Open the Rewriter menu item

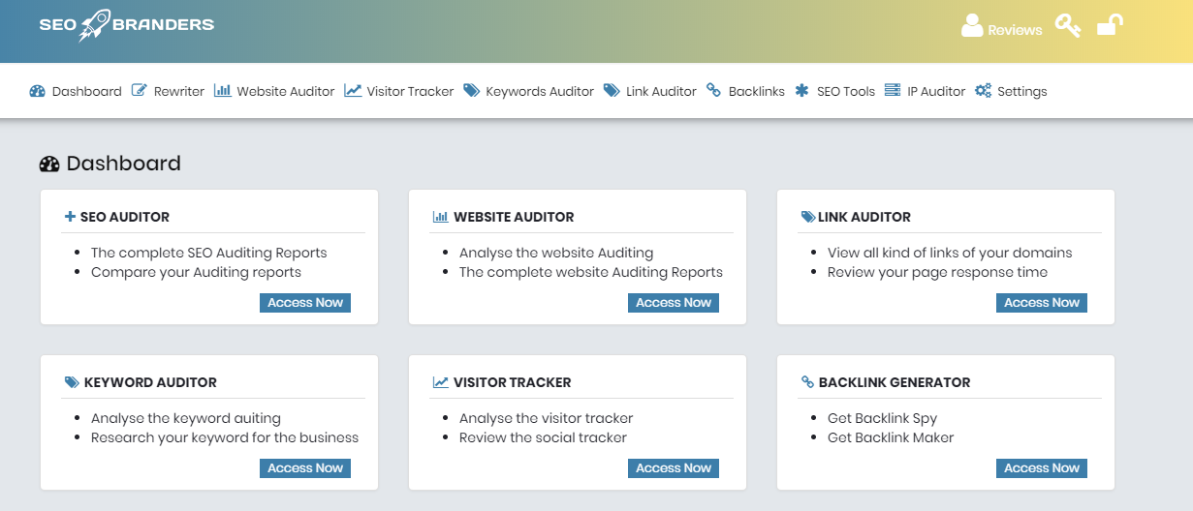(178, 91)
